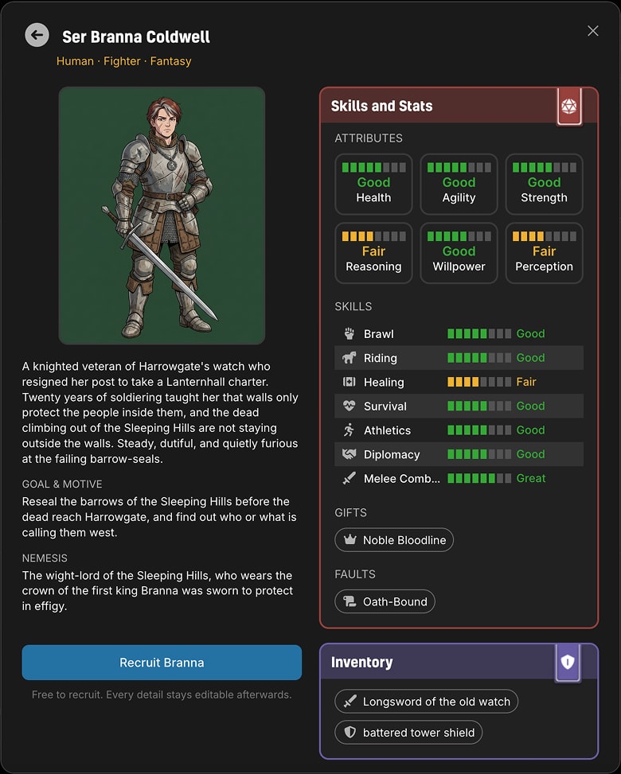The image size is (621, 774).
Task: Open the battered tower shield item text
Action: [419, 733]
